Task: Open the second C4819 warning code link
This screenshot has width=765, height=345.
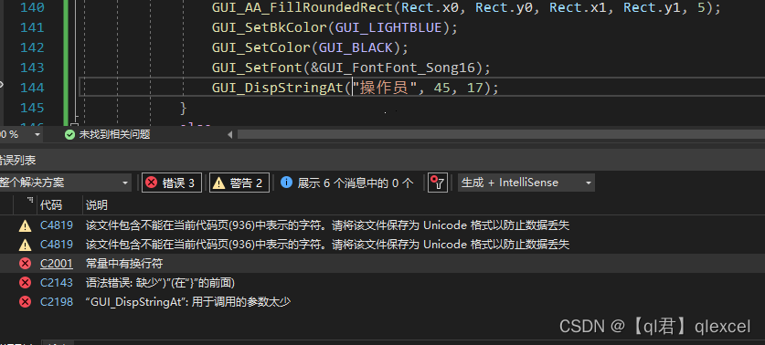Action: click(57, 244)
